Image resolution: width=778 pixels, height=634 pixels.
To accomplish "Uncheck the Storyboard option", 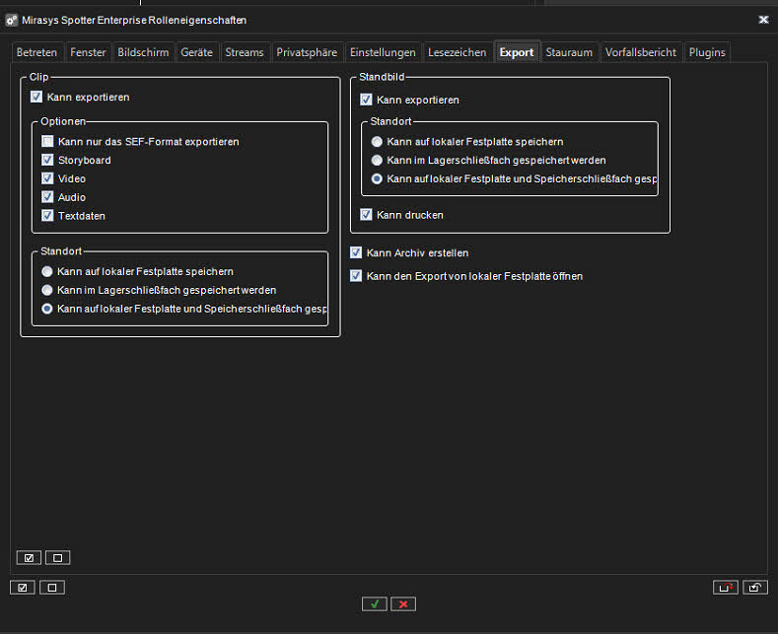I will tap(47, 160).
